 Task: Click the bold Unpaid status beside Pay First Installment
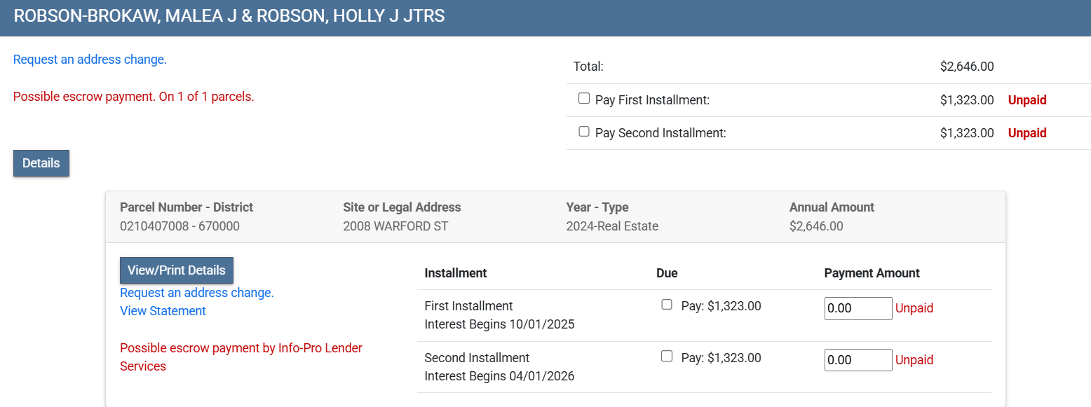(x=1026, y=100)
